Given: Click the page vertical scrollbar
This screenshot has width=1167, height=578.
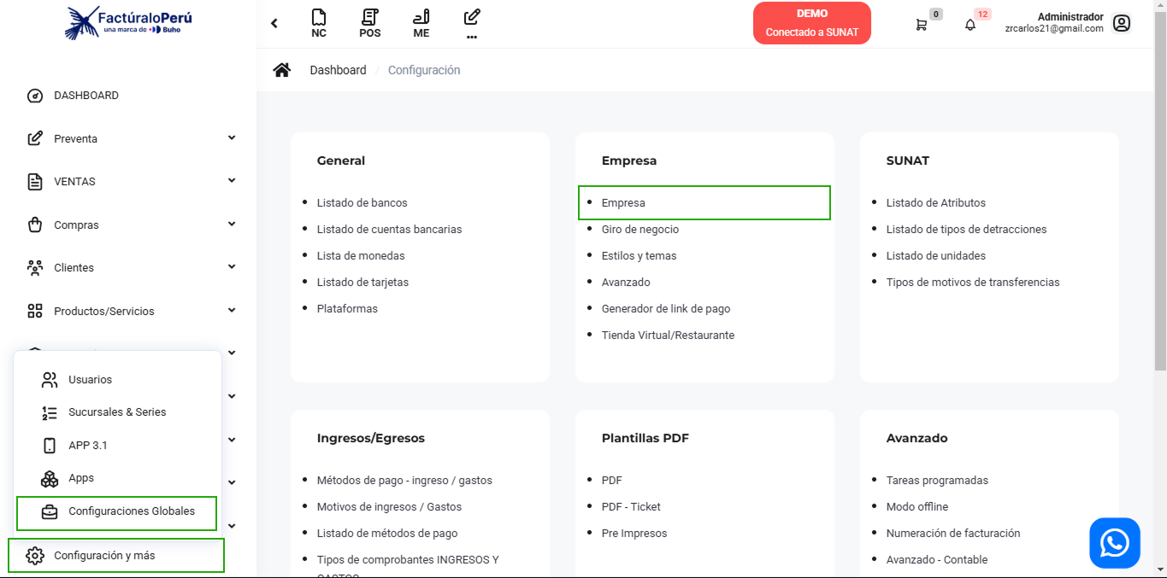Looking at the screenshot, I should point(1160,213).
